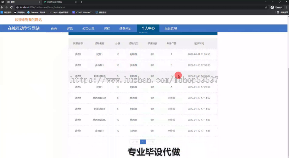Image resolution: width=289 pixels, height=158 pixels.
Task: Open the 搜索壁纸 bookmark
Action: tap(101, 12)
